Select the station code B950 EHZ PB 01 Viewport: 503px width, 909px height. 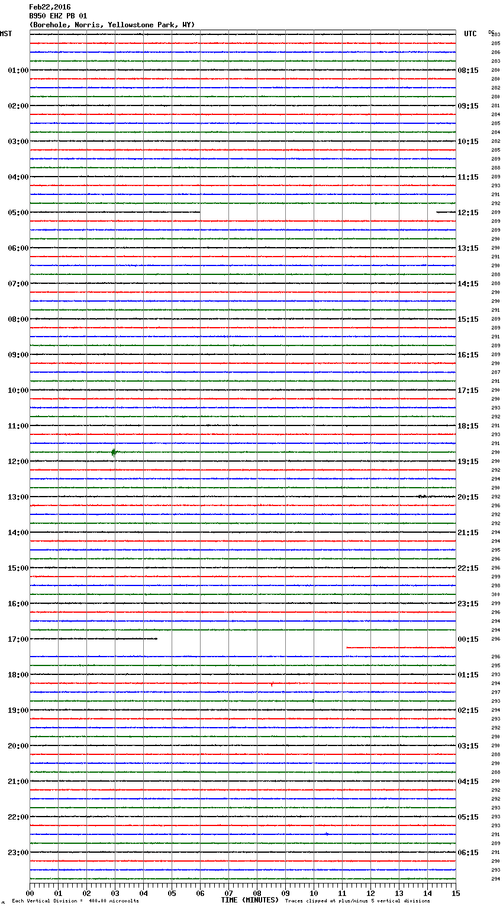58,16
